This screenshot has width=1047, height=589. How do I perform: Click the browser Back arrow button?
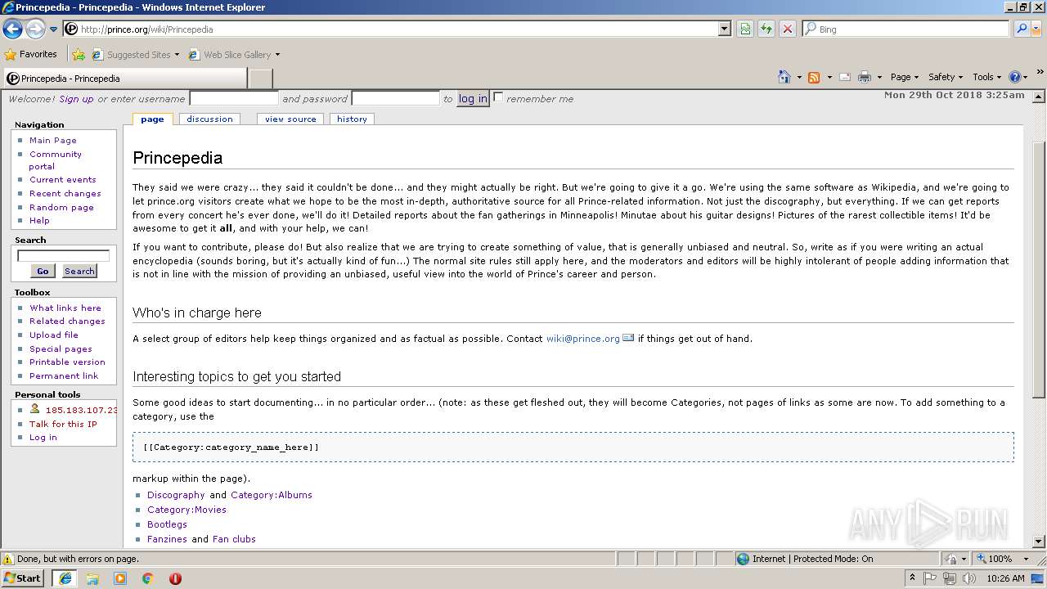tap(12, 29)
